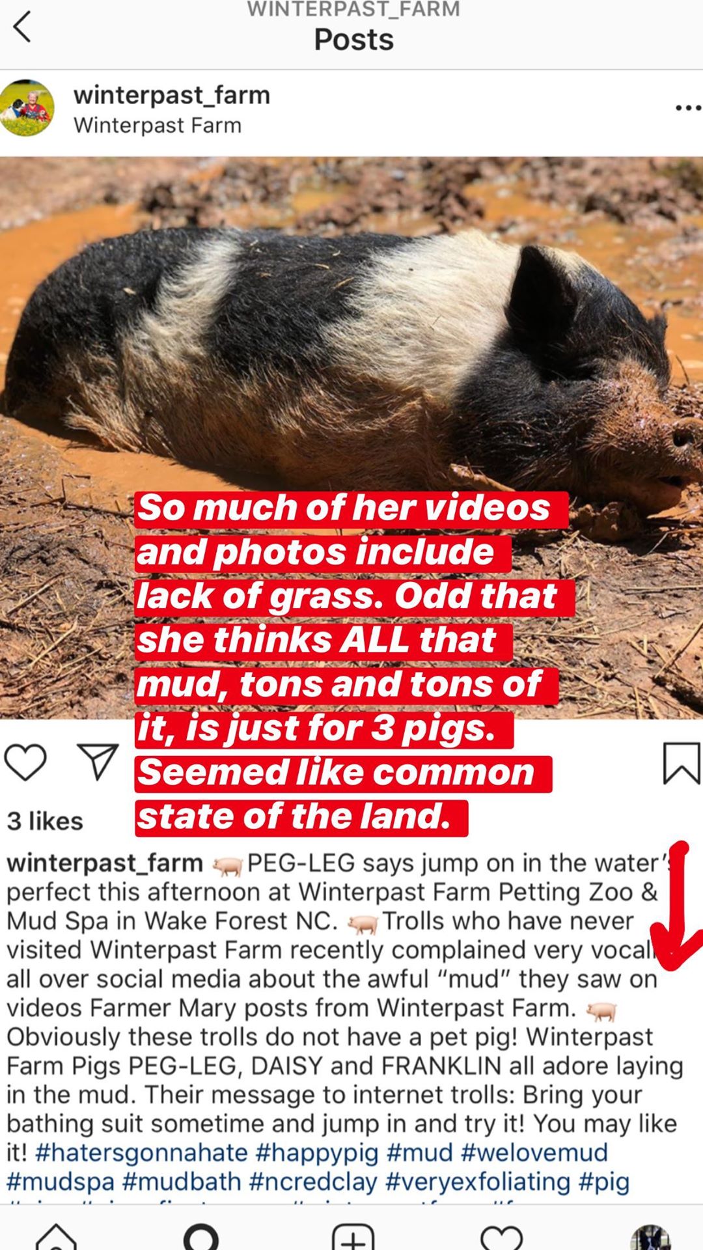View the 3 likes list
The width and height of the screenshot is (703, 1250).
[45, 821]
